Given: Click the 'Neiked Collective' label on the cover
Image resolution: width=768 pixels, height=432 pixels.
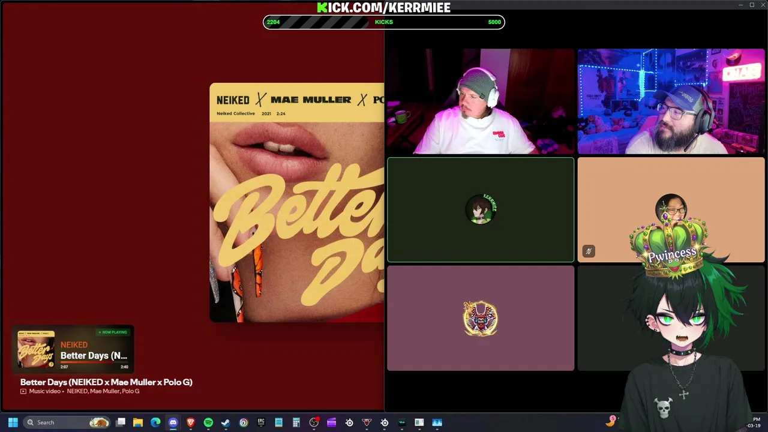Looking at the screenshot, I should point(236,113).
